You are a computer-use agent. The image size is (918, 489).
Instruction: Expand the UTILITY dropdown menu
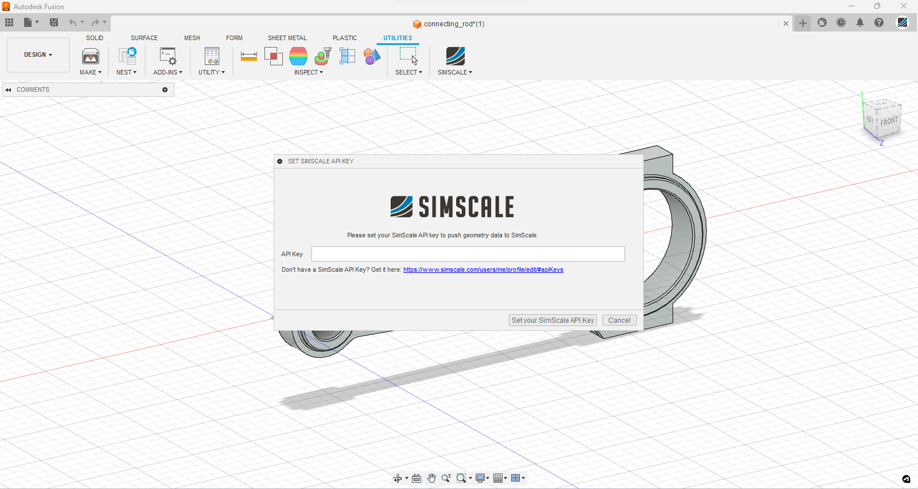(212, 72)
